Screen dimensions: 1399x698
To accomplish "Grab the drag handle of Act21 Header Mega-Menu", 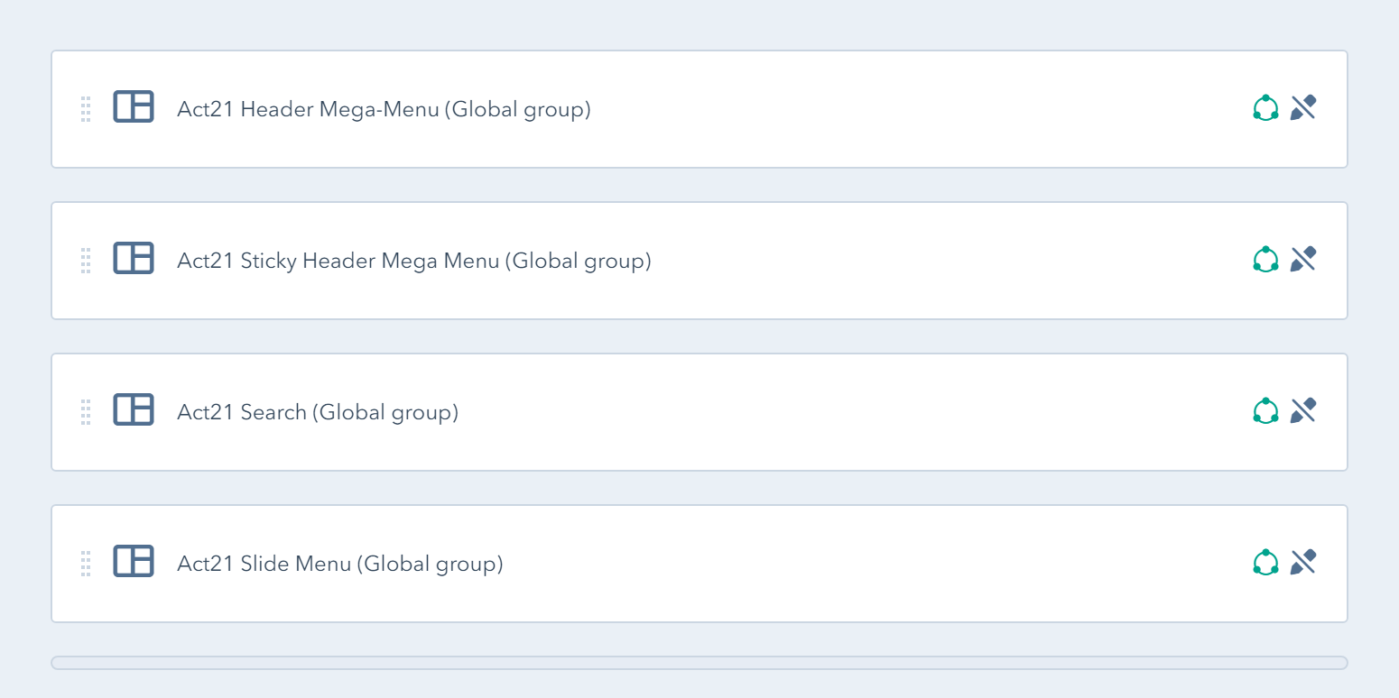I will coord(86,109).
